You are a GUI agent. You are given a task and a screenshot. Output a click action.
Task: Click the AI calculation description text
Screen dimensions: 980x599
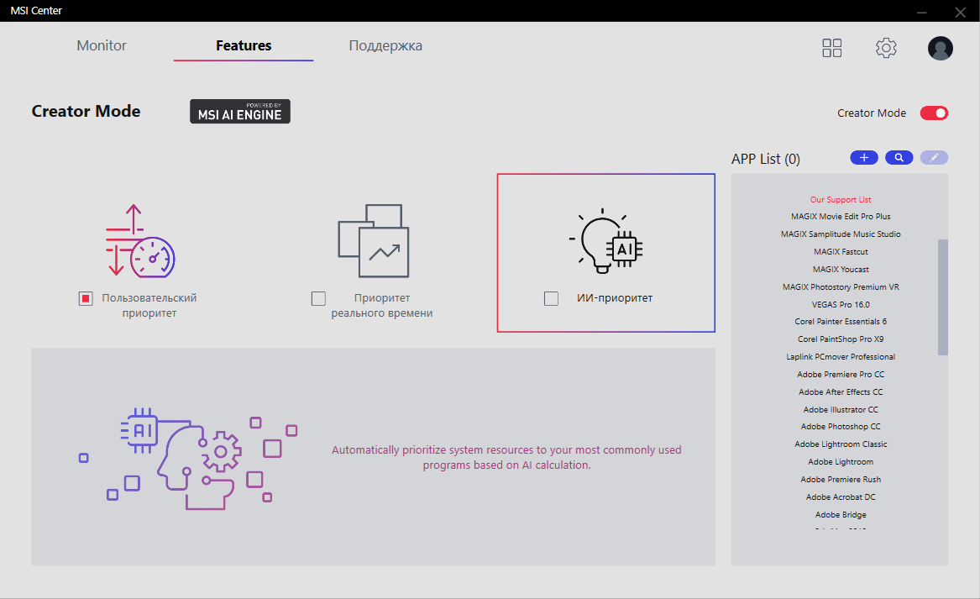point(506,458)
